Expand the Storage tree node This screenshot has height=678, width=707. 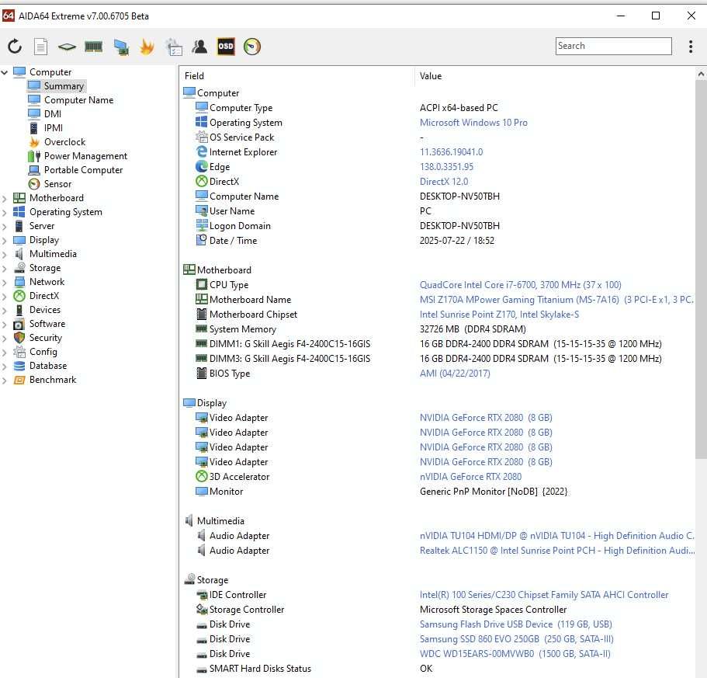coord(5,268)
